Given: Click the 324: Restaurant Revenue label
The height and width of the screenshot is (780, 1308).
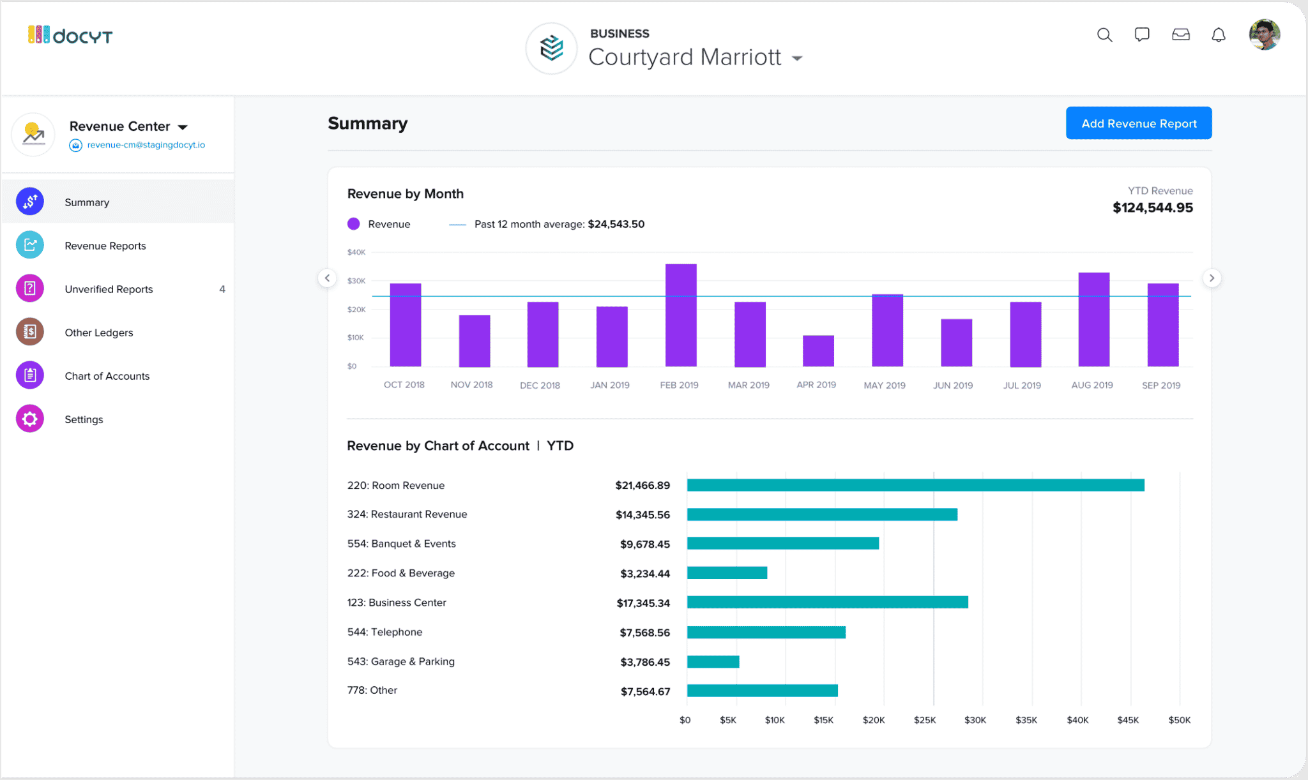Looking at the screenshot, I should (407, 514).
